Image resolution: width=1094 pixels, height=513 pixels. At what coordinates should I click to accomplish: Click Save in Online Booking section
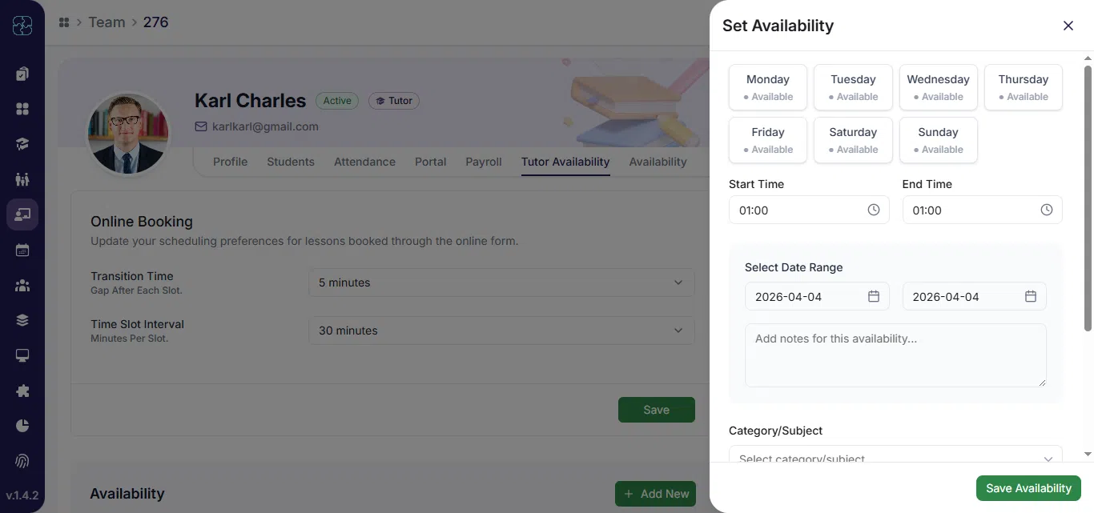click(x=656, y=410)
